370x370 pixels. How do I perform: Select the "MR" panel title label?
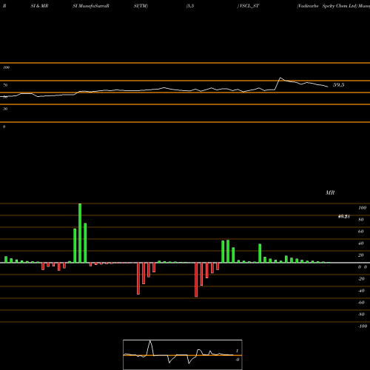click(330, 192)
